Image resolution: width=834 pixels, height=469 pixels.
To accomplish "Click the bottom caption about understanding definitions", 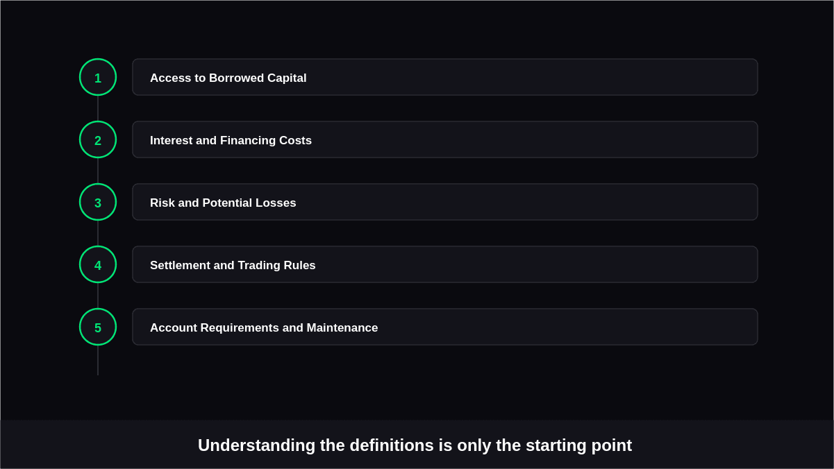I will coord(415,445).
